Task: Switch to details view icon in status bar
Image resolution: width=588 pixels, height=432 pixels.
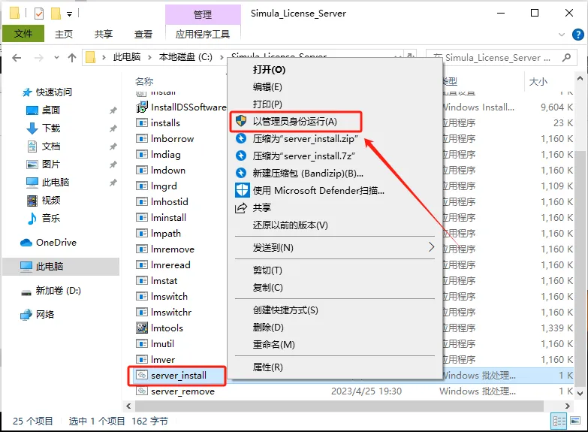Action: coord(559,421)
